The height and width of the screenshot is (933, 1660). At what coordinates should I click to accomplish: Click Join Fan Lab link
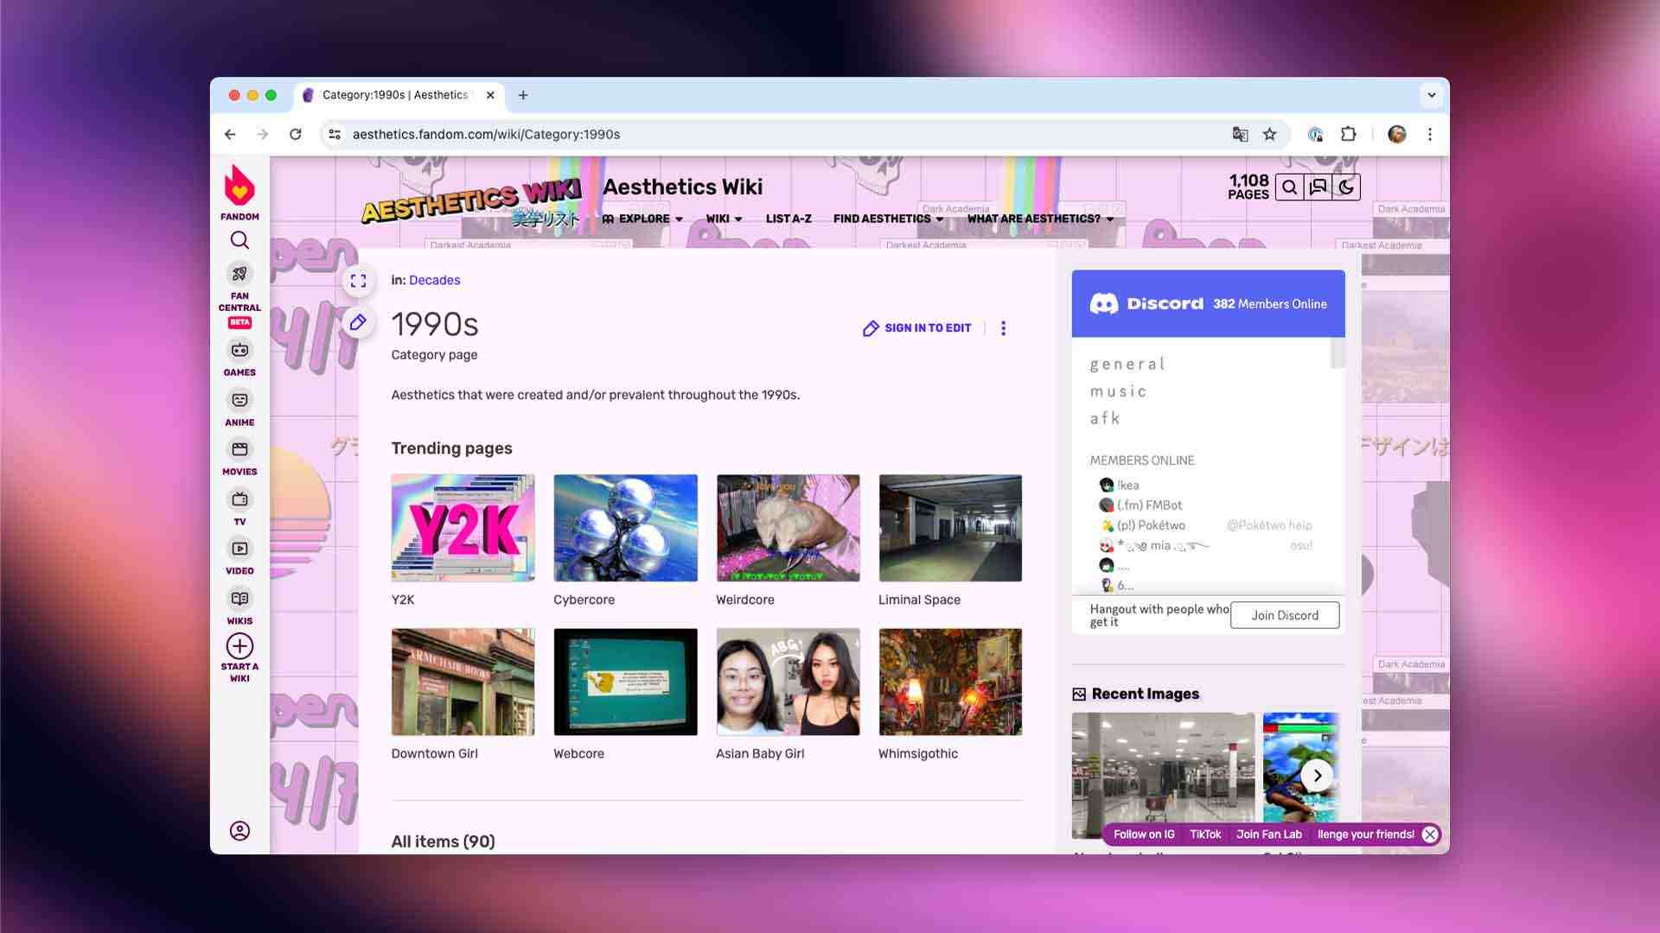click(x=1268, y=835)
